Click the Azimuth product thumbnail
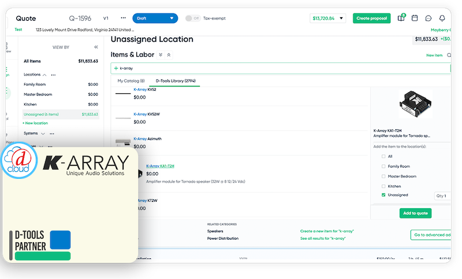 click(x=123, y=142)
